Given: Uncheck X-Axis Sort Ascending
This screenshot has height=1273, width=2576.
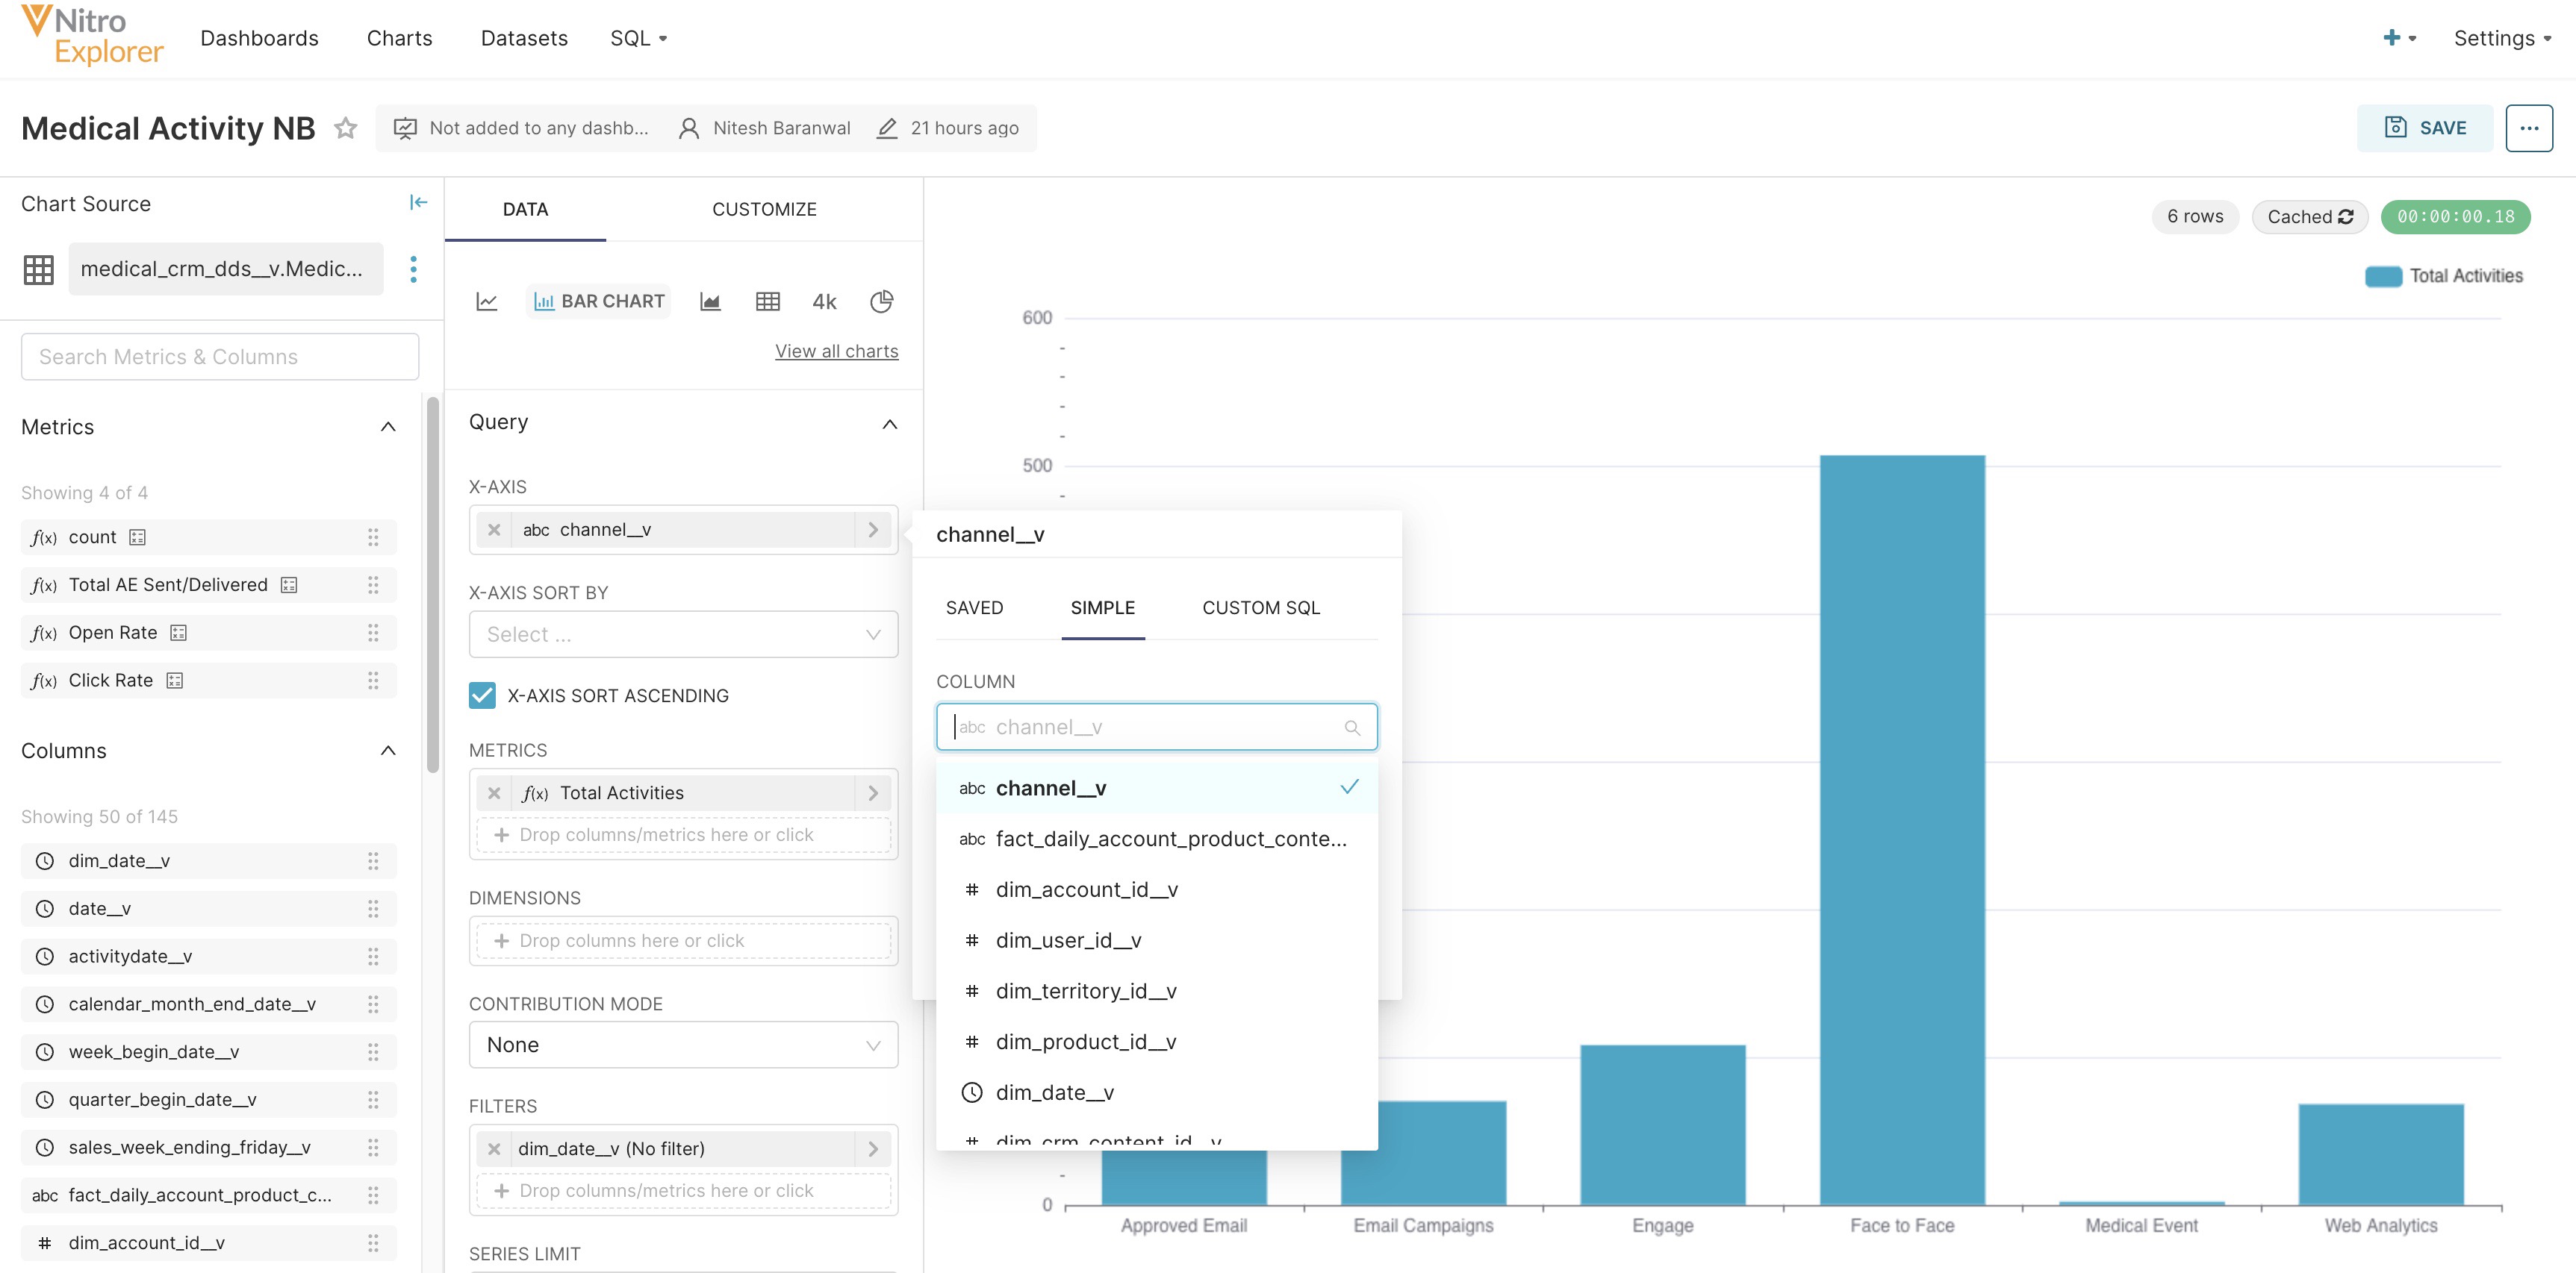Looking at the screenshot, I should (x=482, y=695).
